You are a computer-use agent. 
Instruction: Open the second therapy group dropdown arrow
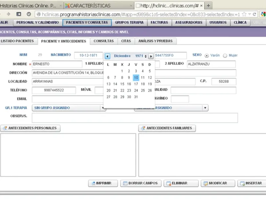(205, 108)
